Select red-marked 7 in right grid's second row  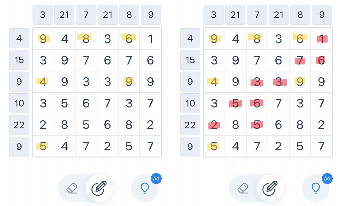[300, 60]
